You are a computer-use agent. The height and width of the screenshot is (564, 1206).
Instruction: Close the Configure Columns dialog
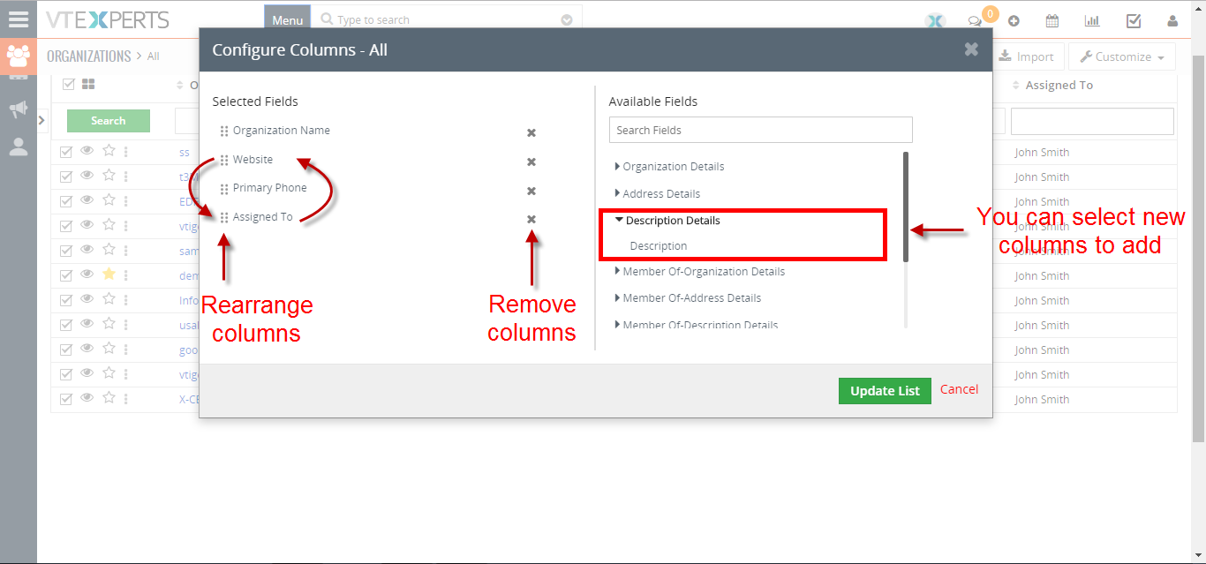click(x=971, y=49)
